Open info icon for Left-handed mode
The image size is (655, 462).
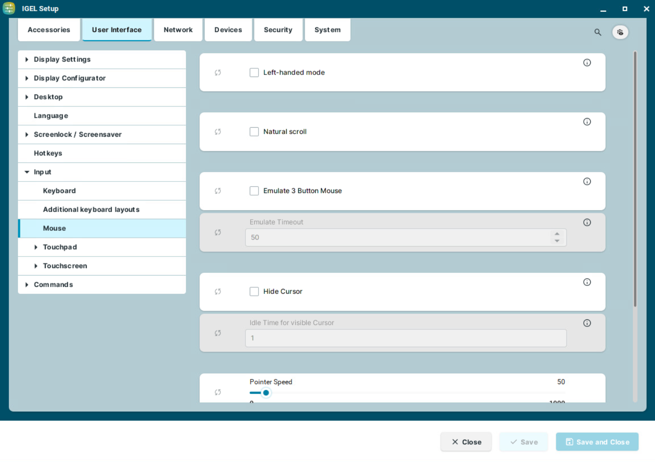587,63
